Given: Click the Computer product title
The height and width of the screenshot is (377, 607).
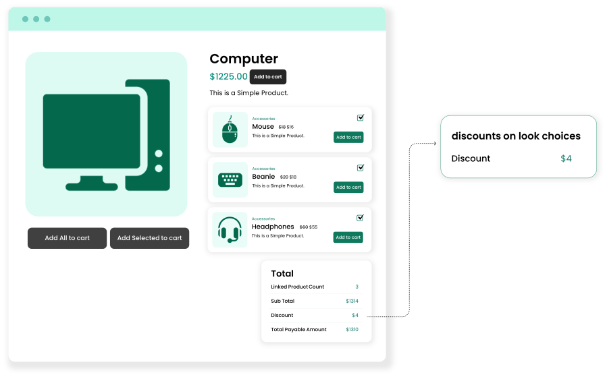Looking at the screenshot, I should coord(244,59).
